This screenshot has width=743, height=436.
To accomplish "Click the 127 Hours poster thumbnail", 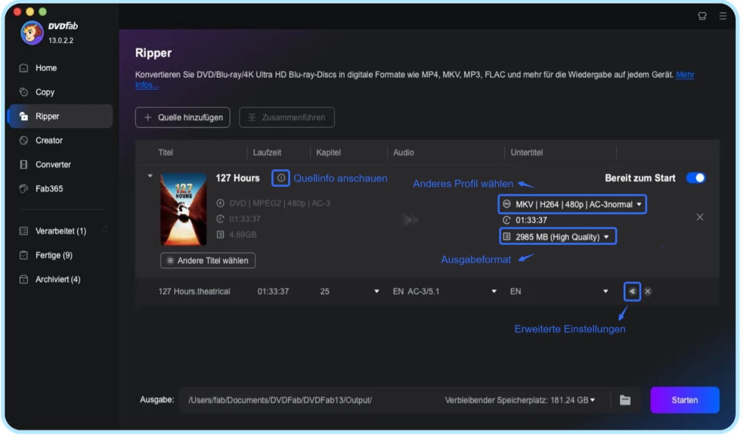I will [x=184, y=209].
